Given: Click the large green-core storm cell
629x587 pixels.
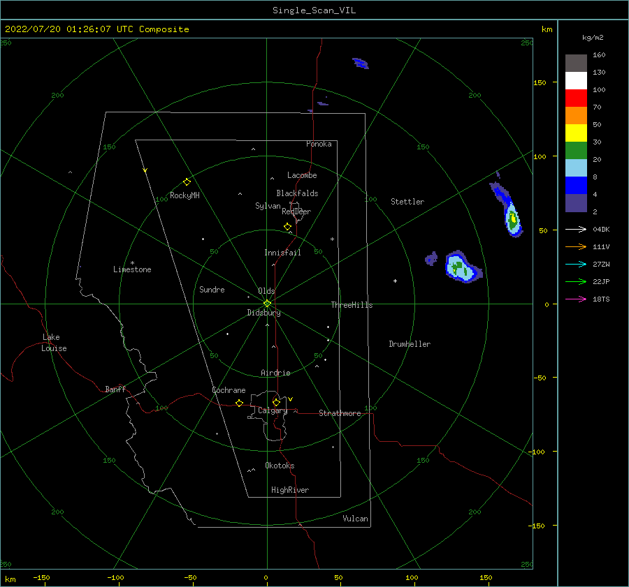Looking at the screenshot, I should [463, 267].
